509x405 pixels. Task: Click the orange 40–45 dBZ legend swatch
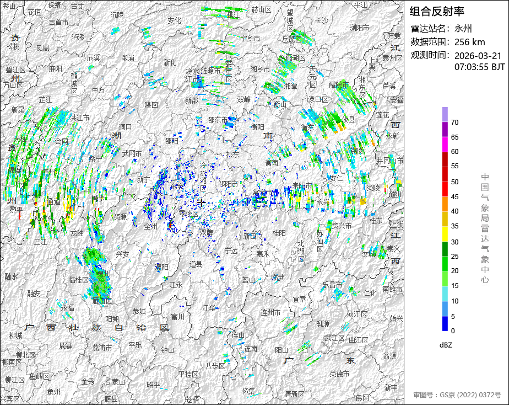click(445, 204)
